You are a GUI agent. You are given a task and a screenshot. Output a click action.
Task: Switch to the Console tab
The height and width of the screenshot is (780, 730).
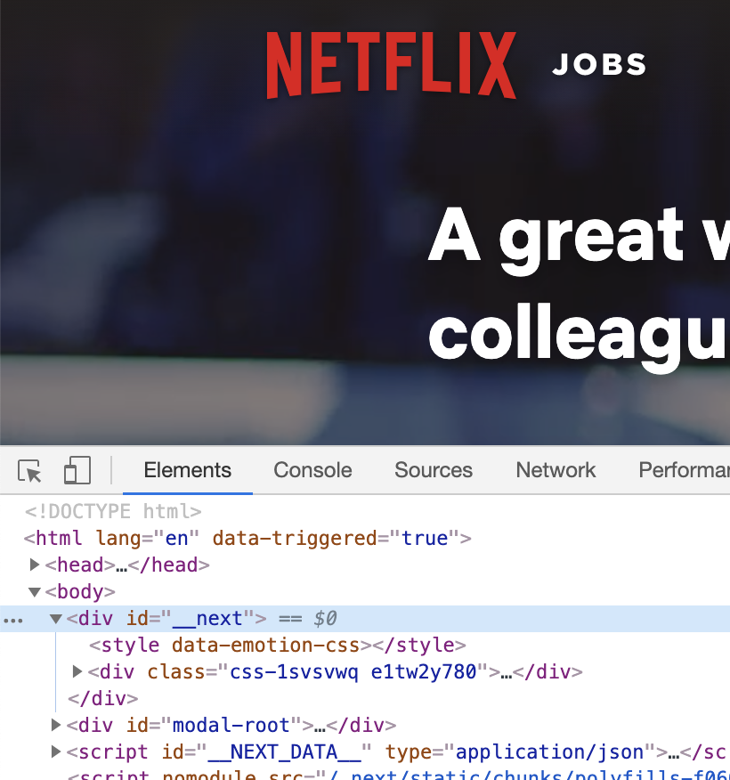(312, 471)
